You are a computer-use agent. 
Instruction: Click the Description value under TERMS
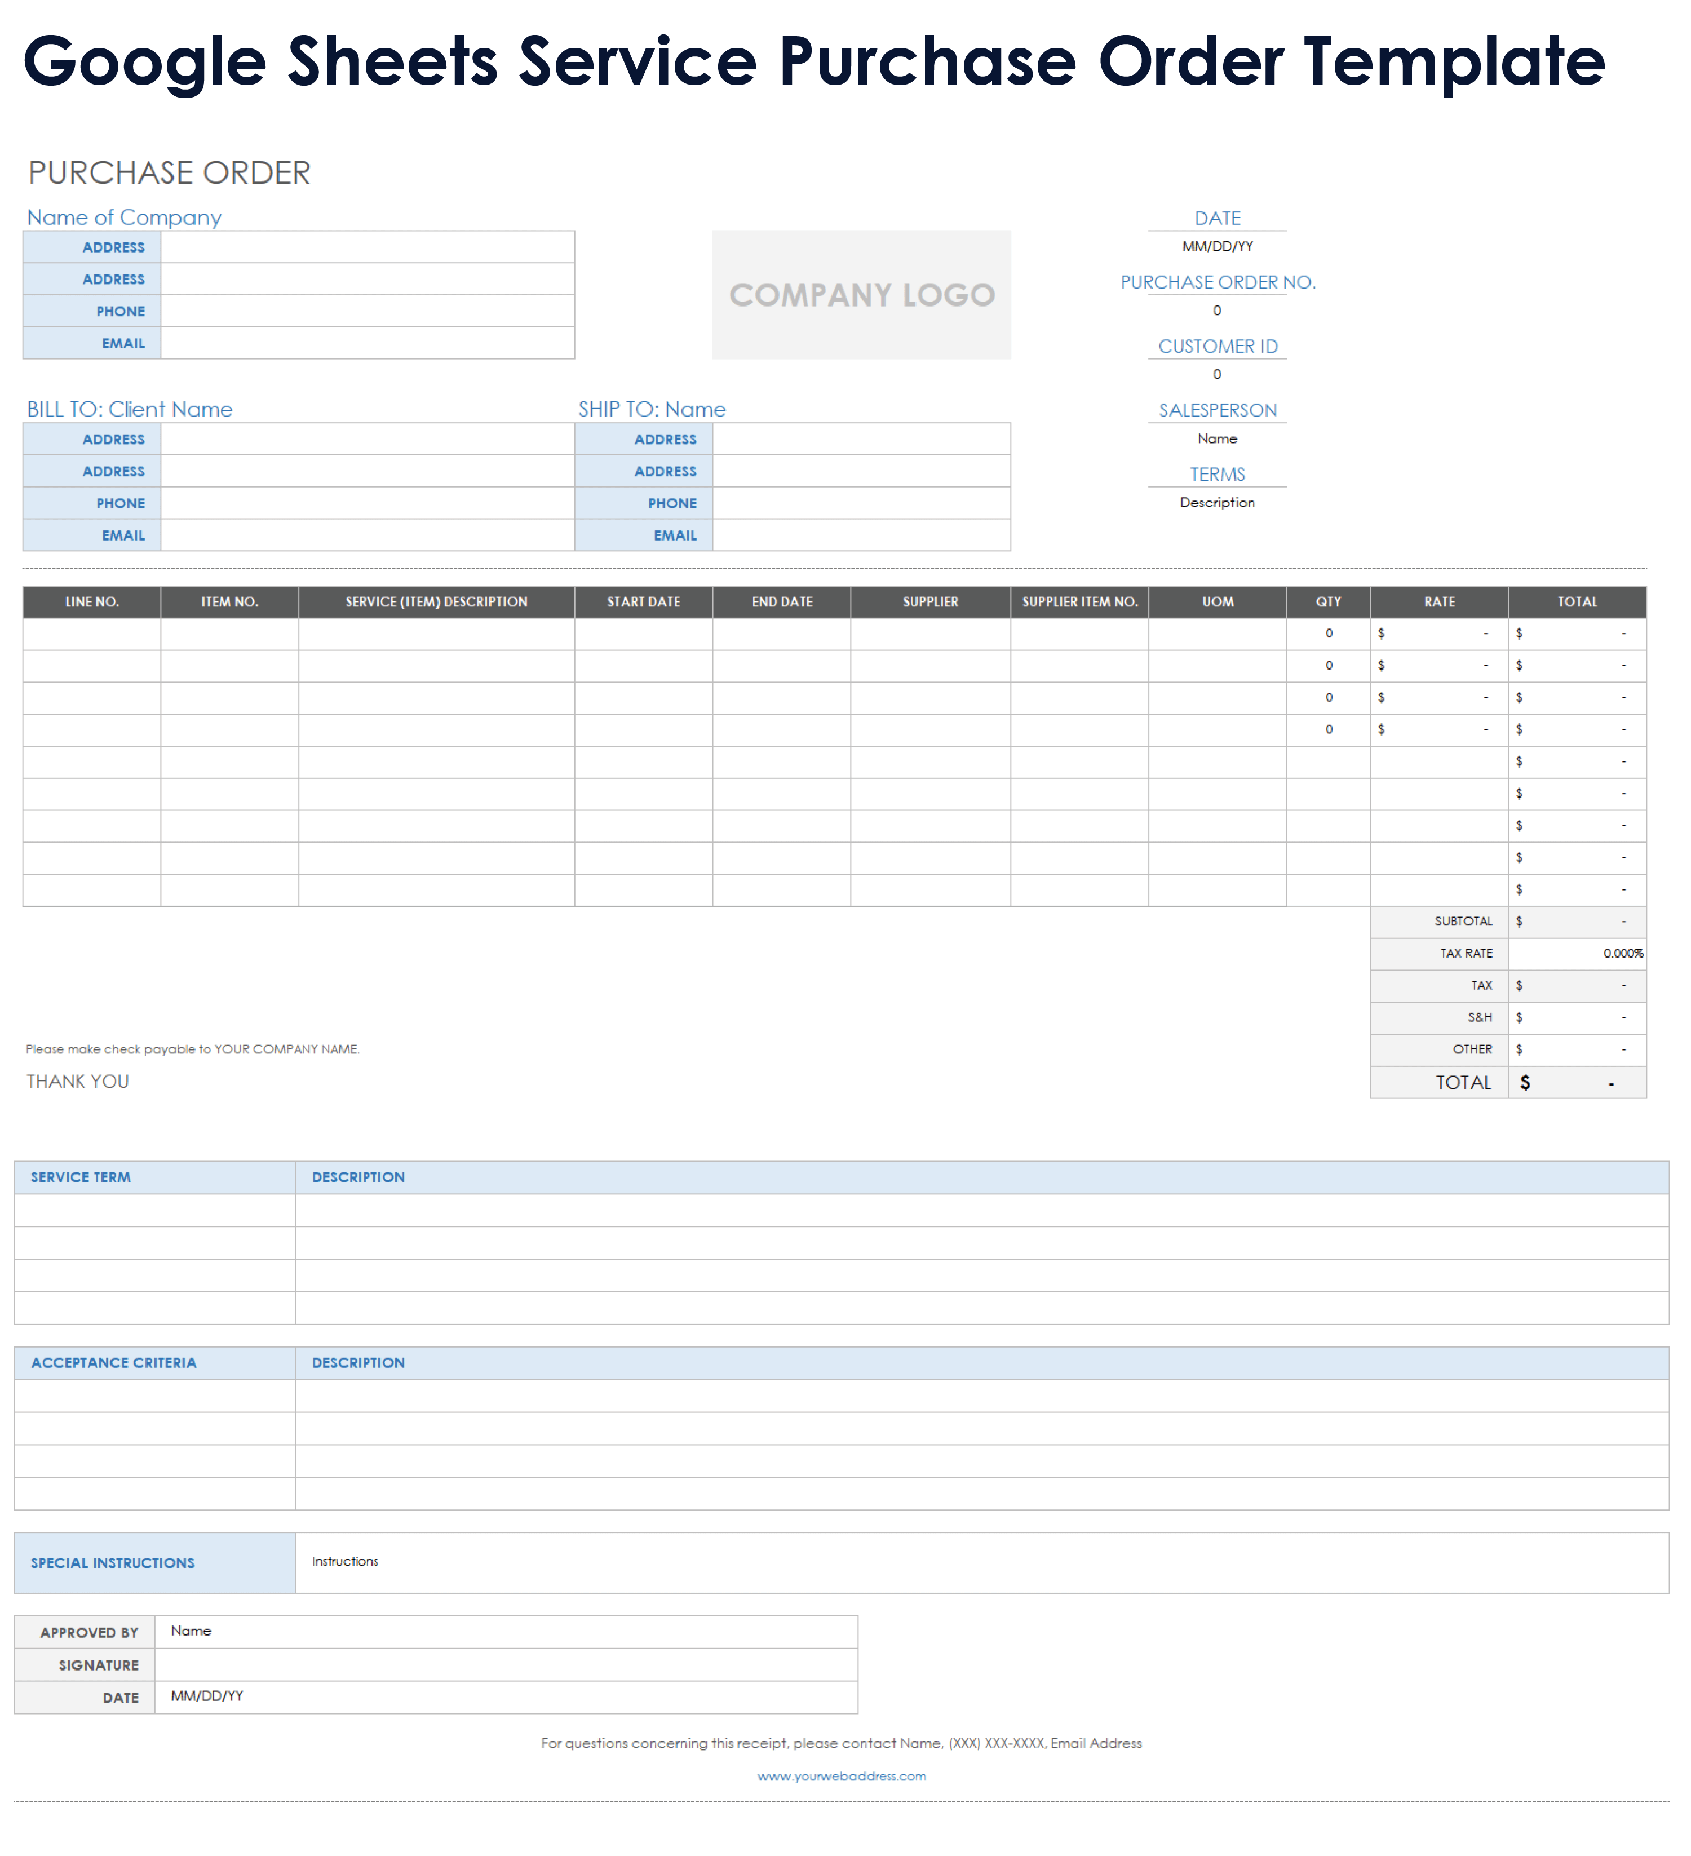[1217, 503]
